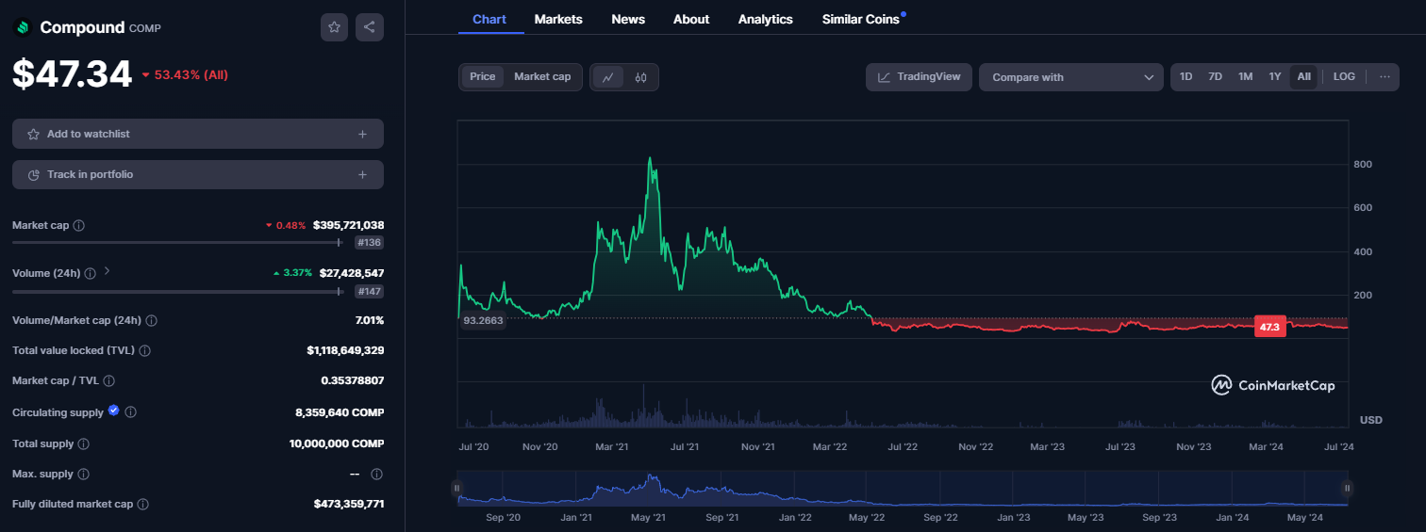Click the chart peak near 800
1426x532 pixels.
coord(650,160)
